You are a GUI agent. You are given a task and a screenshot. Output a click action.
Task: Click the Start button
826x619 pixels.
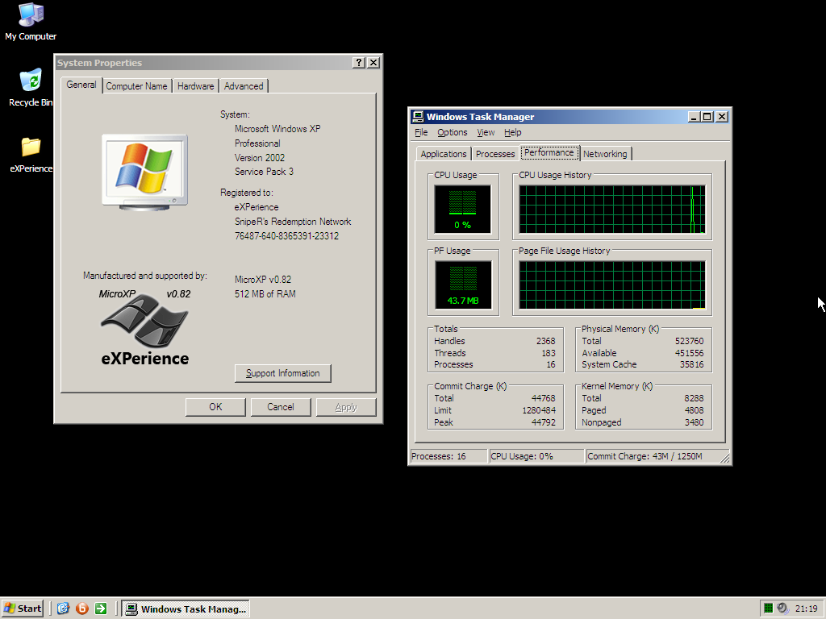point(23,609)
